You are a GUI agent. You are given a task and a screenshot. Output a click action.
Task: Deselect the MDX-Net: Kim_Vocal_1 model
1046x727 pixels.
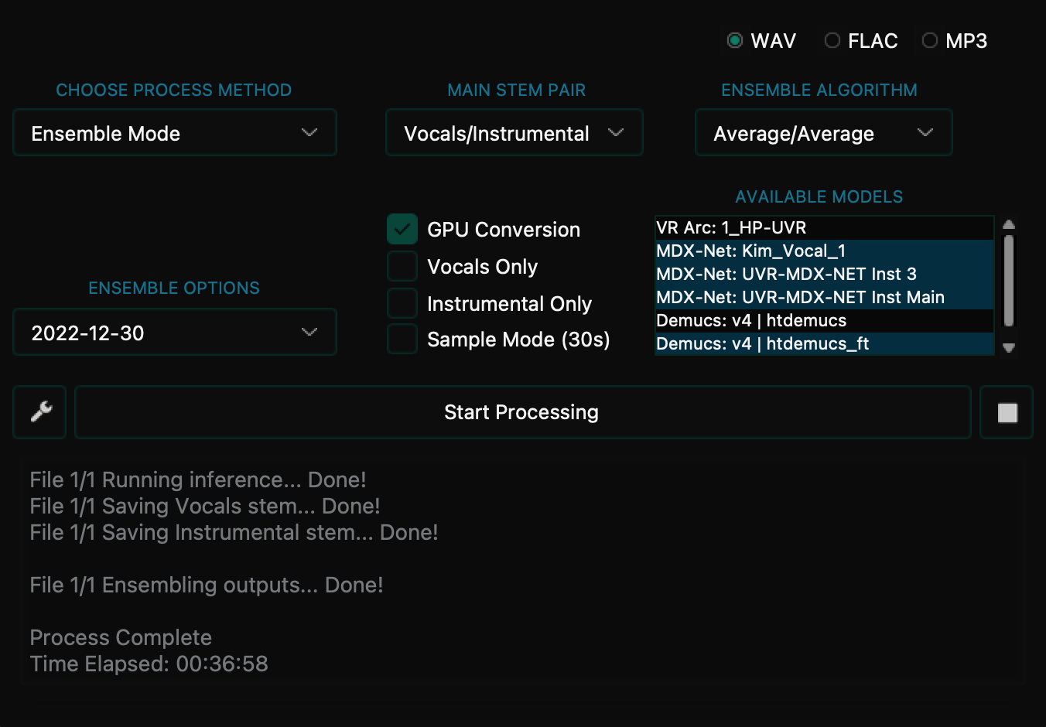pyautogui.click(x=774, y=251)
